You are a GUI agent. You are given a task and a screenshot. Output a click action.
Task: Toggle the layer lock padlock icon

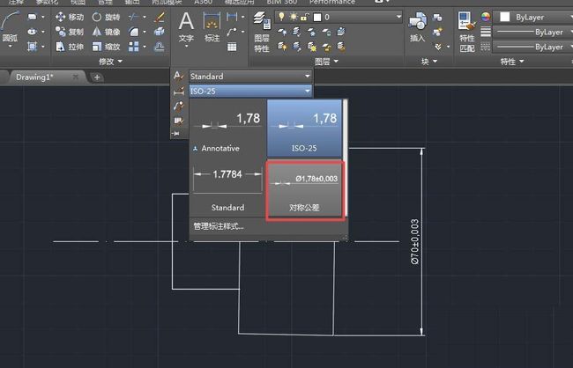pos(305,17)
